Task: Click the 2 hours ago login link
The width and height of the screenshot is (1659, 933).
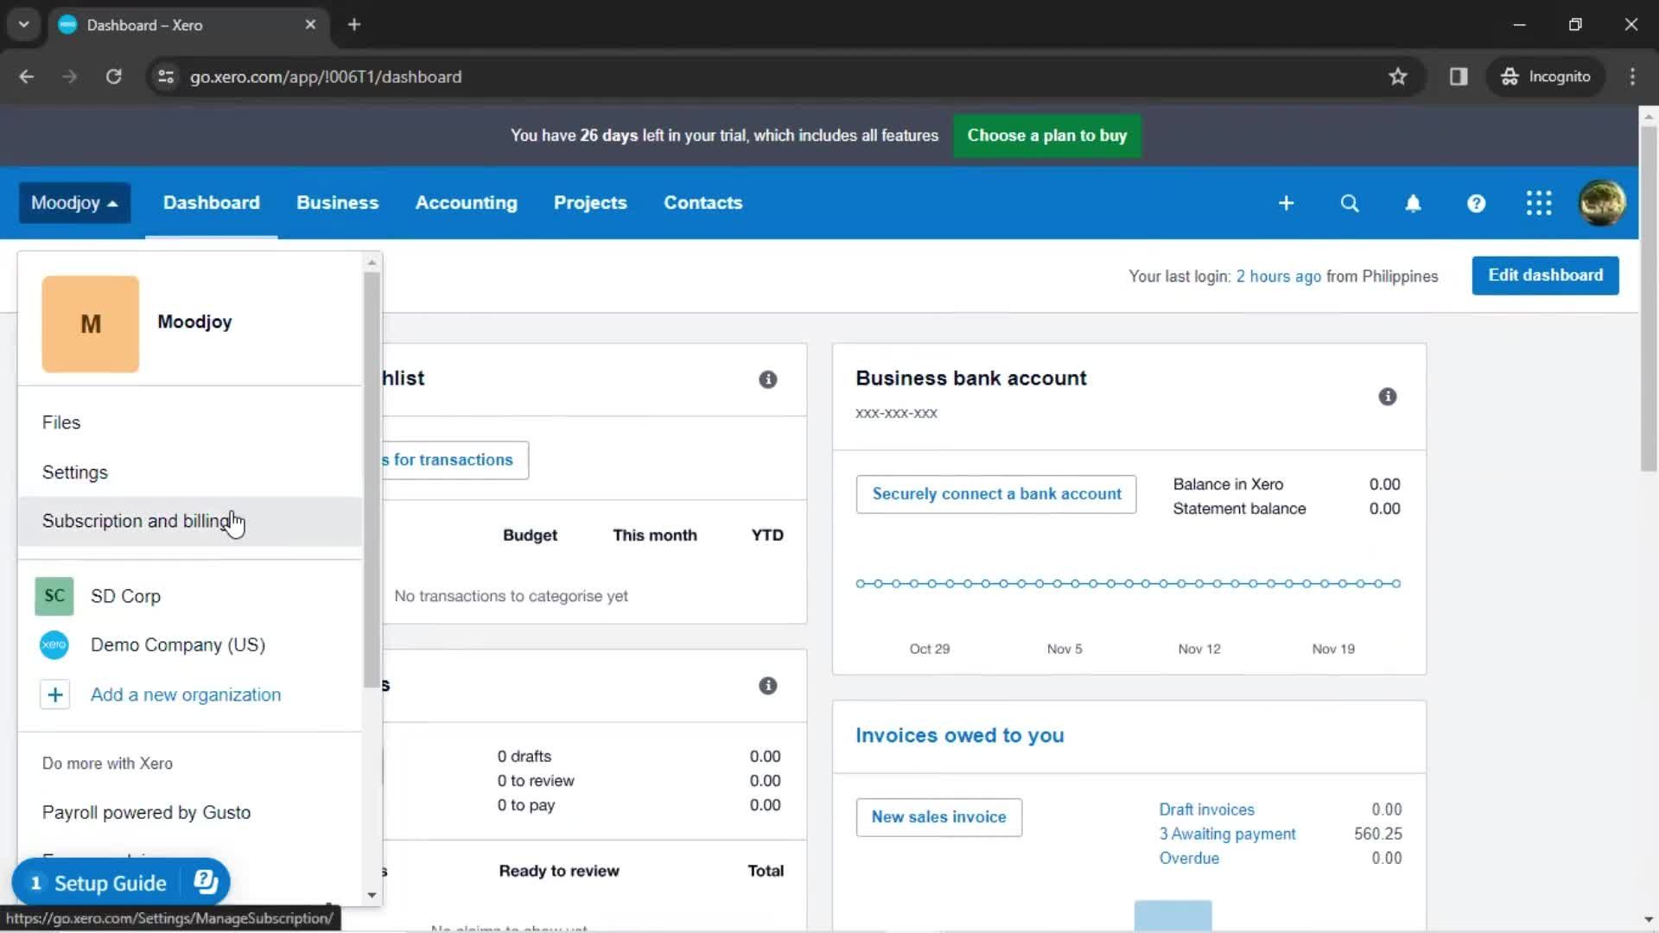Action: pyautogui.click(x=1278, y=276)
